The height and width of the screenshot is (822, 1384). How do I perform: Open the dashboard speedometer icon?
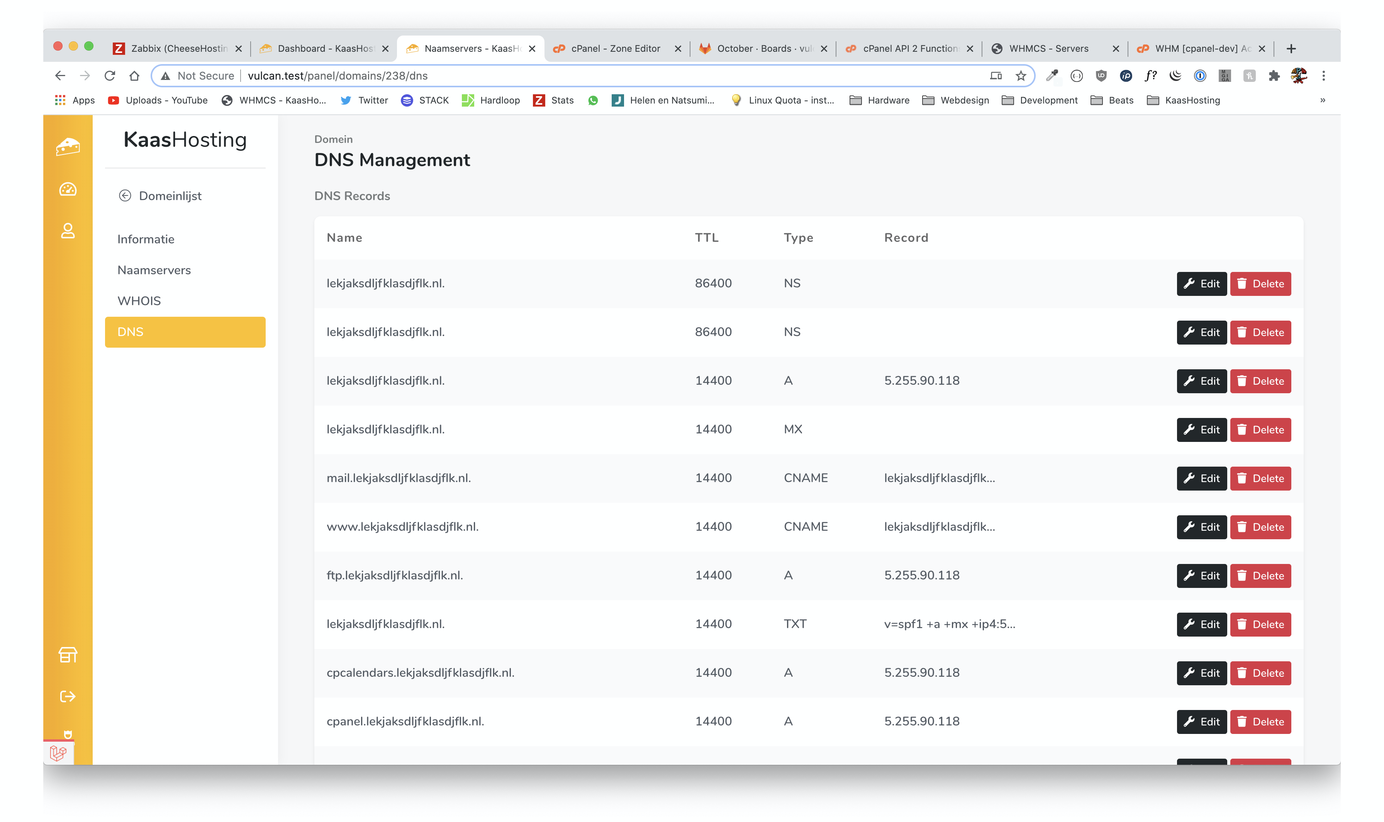[68, 189]
